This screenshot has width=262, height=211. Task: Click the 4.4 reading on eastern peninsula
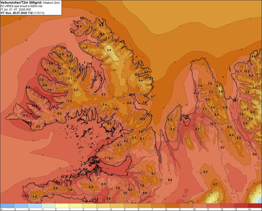pos(141,80)
